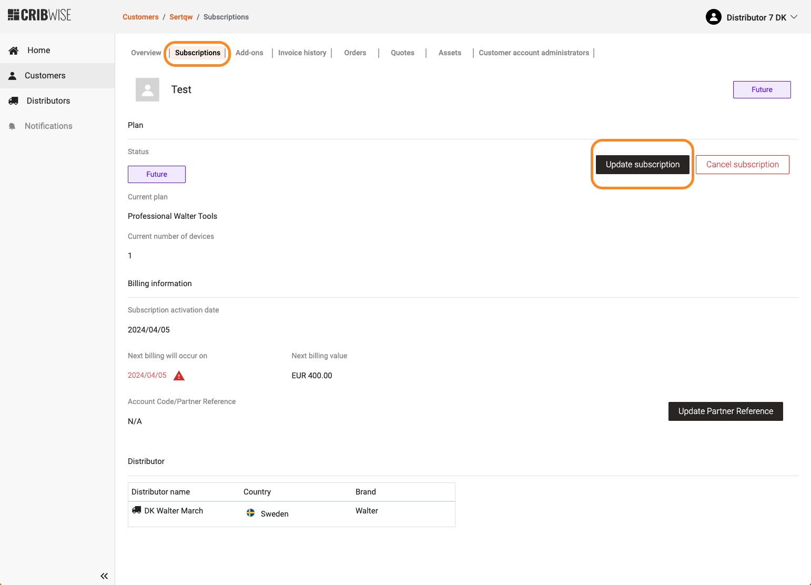Expand the Distributor 7 DK account menu

click(794, 17)
